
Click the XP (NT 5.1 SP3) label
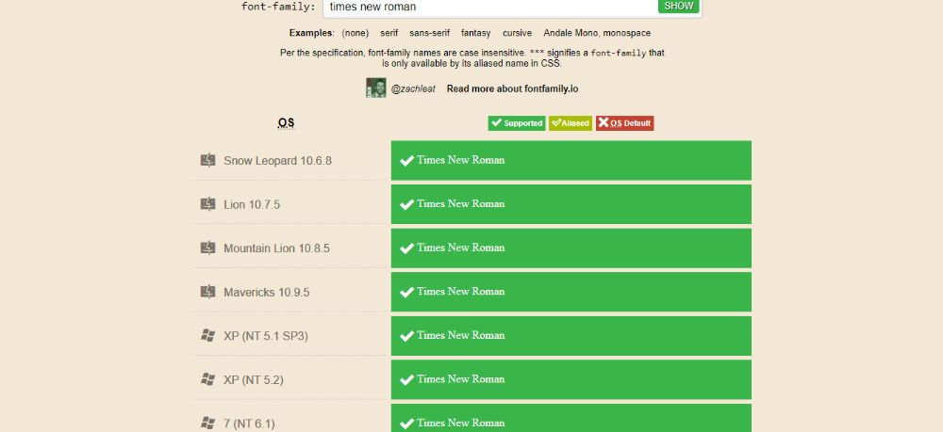265,336
